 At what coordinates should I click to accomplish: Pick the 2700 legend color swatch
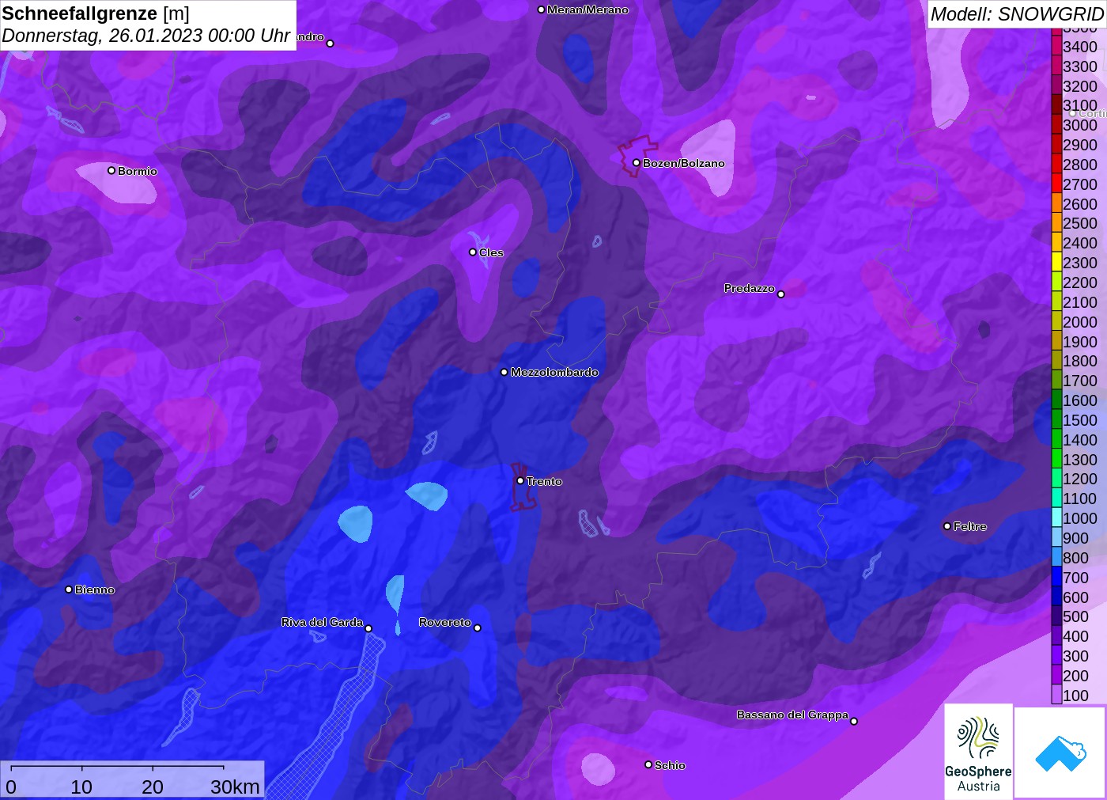point(1056,184)
